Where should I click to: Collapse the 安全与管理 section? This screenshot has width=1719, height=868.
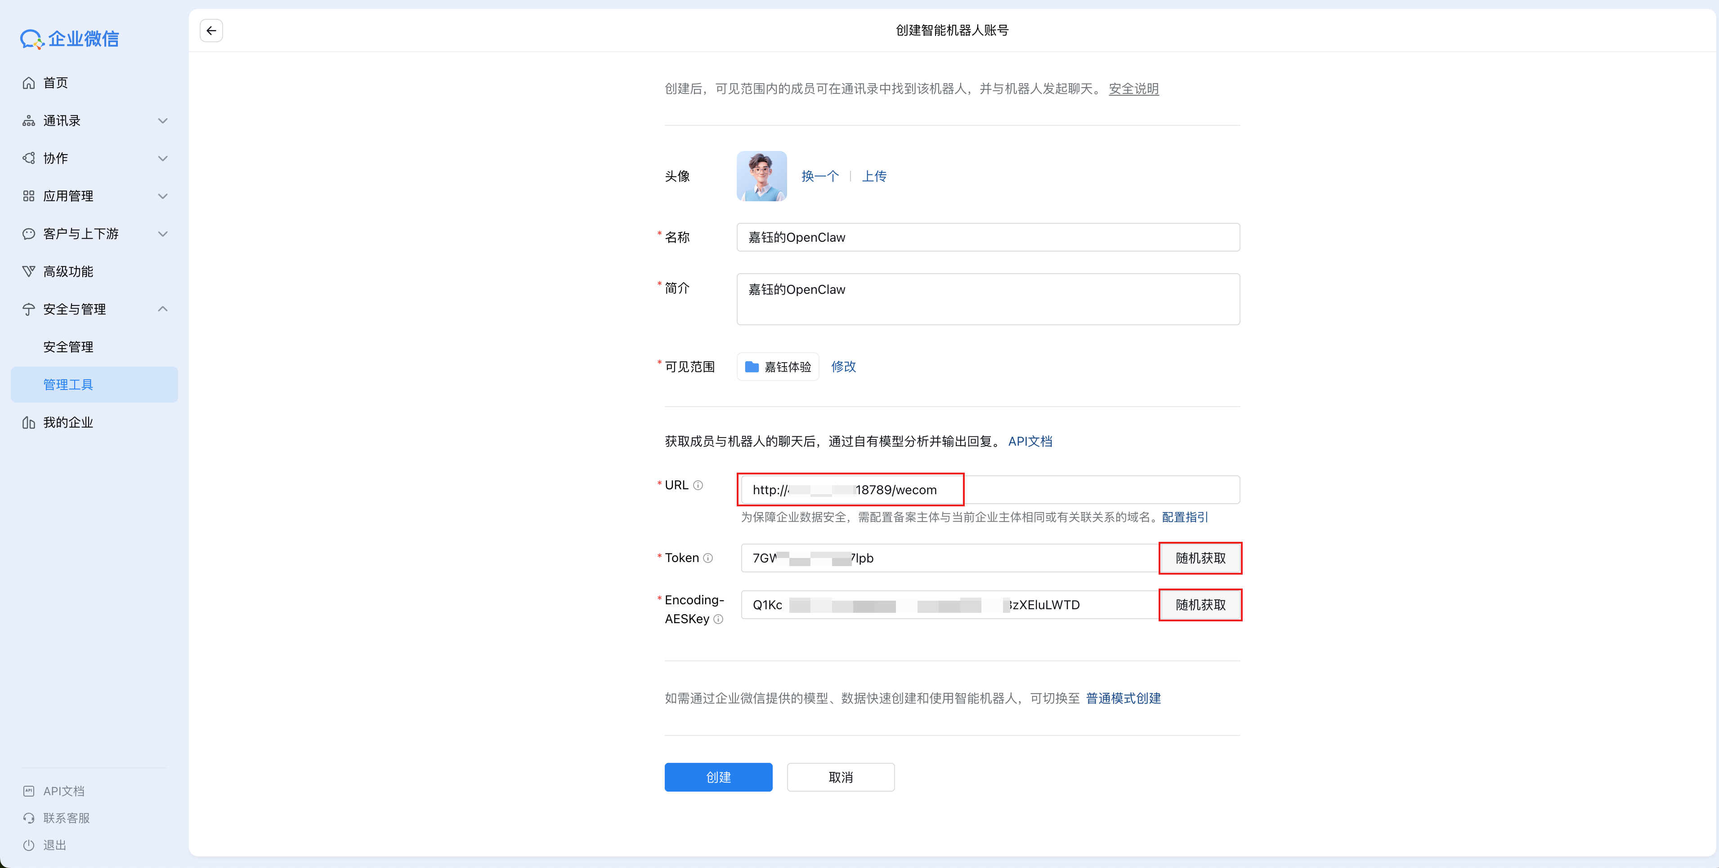162,310
